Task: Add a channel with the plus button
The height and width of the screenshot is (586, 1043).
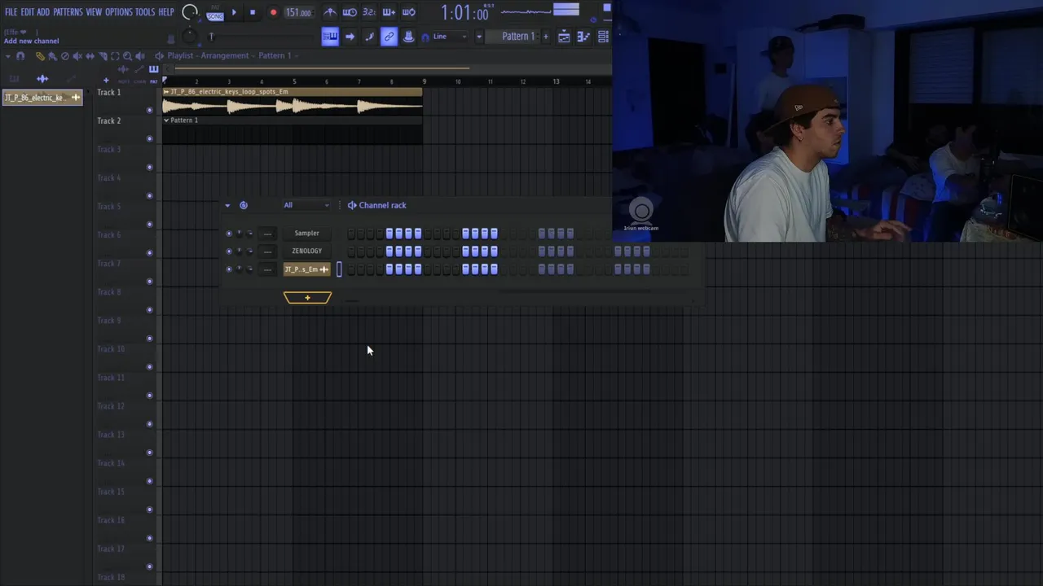Action: pos(307,298)
